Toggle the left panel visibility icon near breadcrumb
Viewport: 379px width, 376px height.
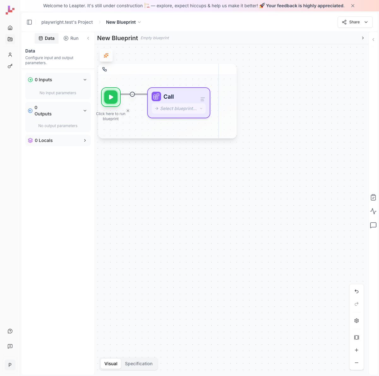29,22
